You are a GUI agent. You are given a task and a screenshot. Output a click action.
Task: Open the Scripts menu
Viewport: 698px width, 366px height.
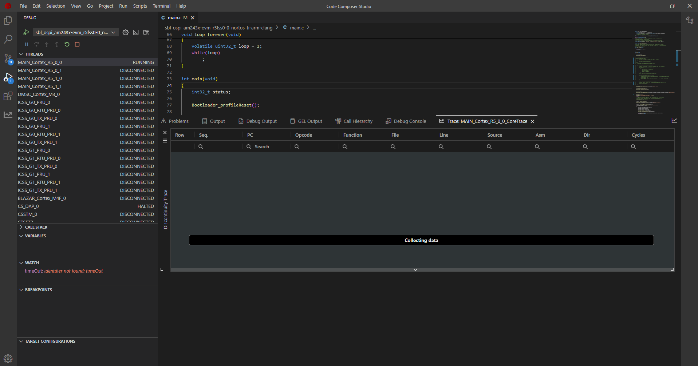140,6
